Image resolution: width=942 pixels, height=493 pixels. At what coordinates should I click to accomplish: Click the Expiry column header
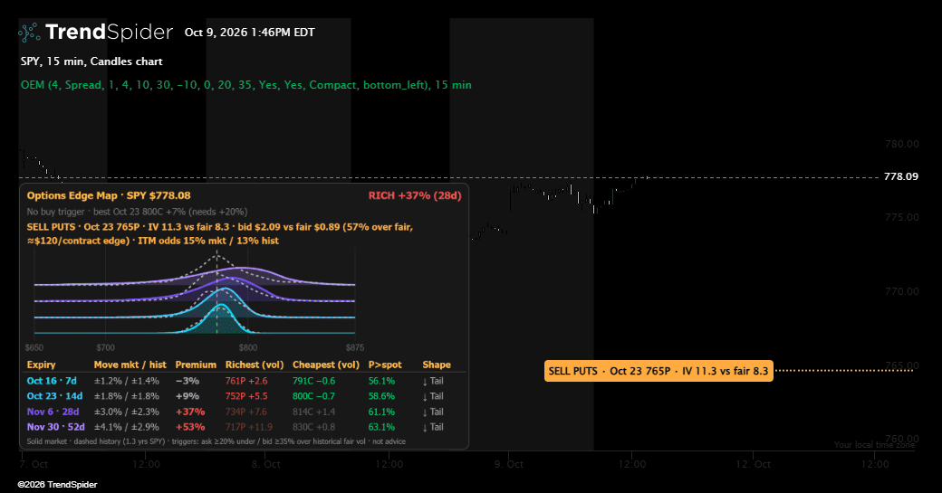tap(42, 365)
